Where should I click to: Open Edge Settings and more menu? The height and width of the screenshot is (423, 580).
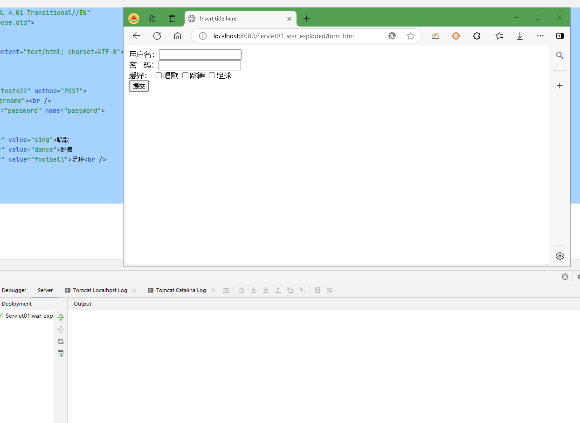pos(540,36)
